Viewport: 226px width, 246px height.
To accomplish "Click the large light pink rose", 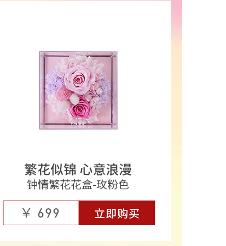I will tap(79, 79).
